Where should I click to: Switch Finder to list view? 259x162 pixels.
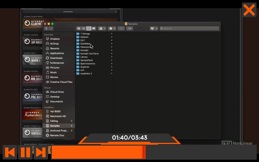(84, 29)
